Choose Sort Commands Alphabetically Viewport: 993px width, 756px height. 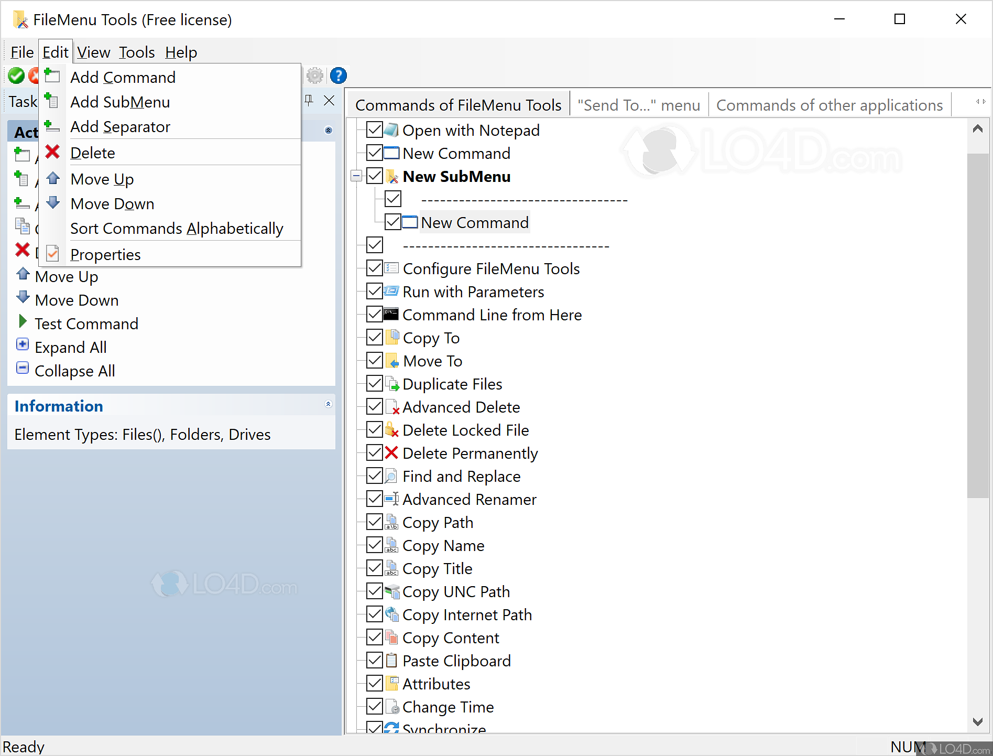point(177,228)
